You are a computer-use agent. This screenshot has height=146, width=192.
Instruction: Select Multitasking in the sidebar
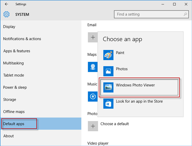click(13, 63)
